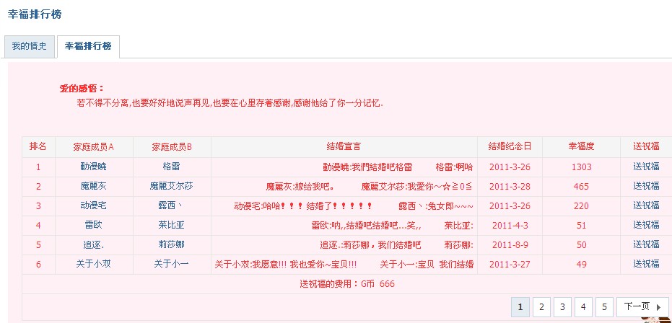Open member 魔麗艾尔莎 profile
Screen dimensions: 672x323
(172, 186)
